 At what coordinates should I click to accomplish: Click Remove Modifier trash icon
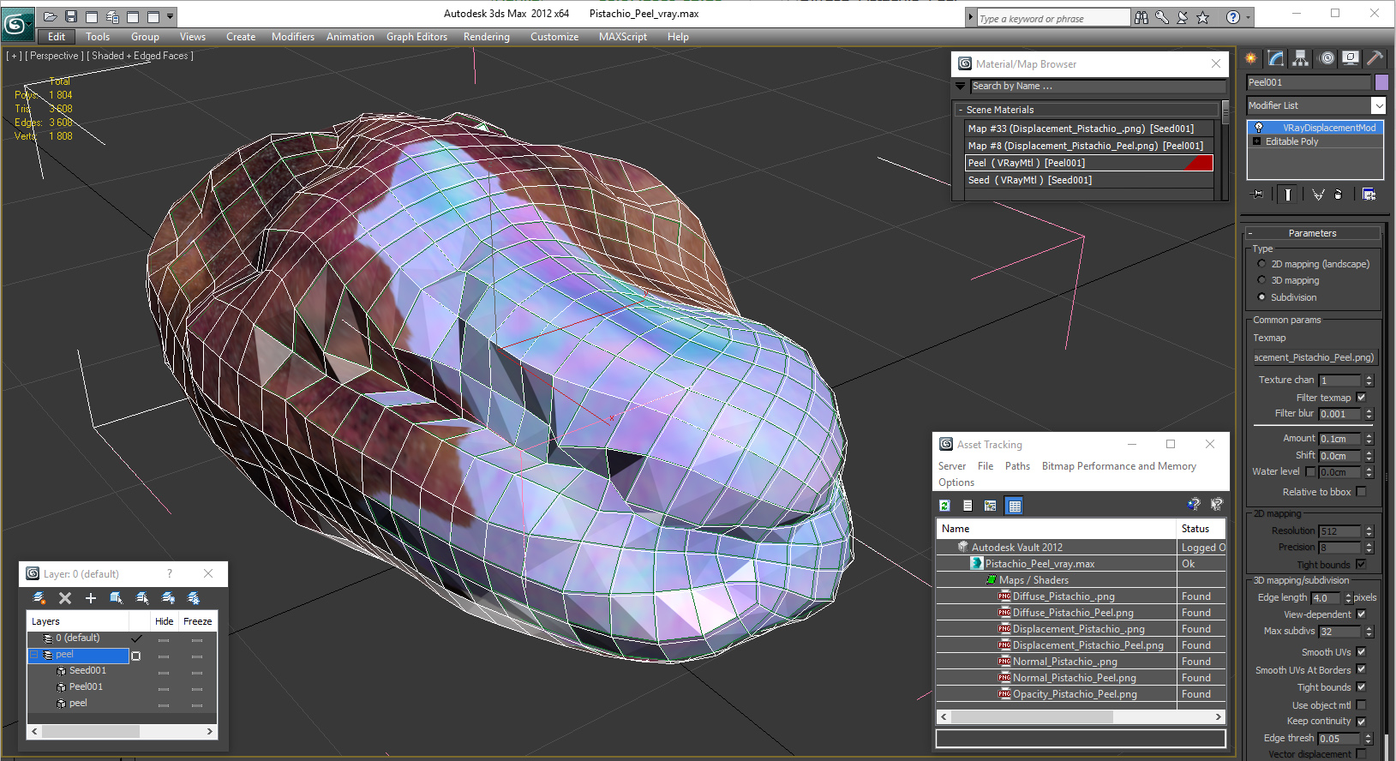pos(1338,195)
